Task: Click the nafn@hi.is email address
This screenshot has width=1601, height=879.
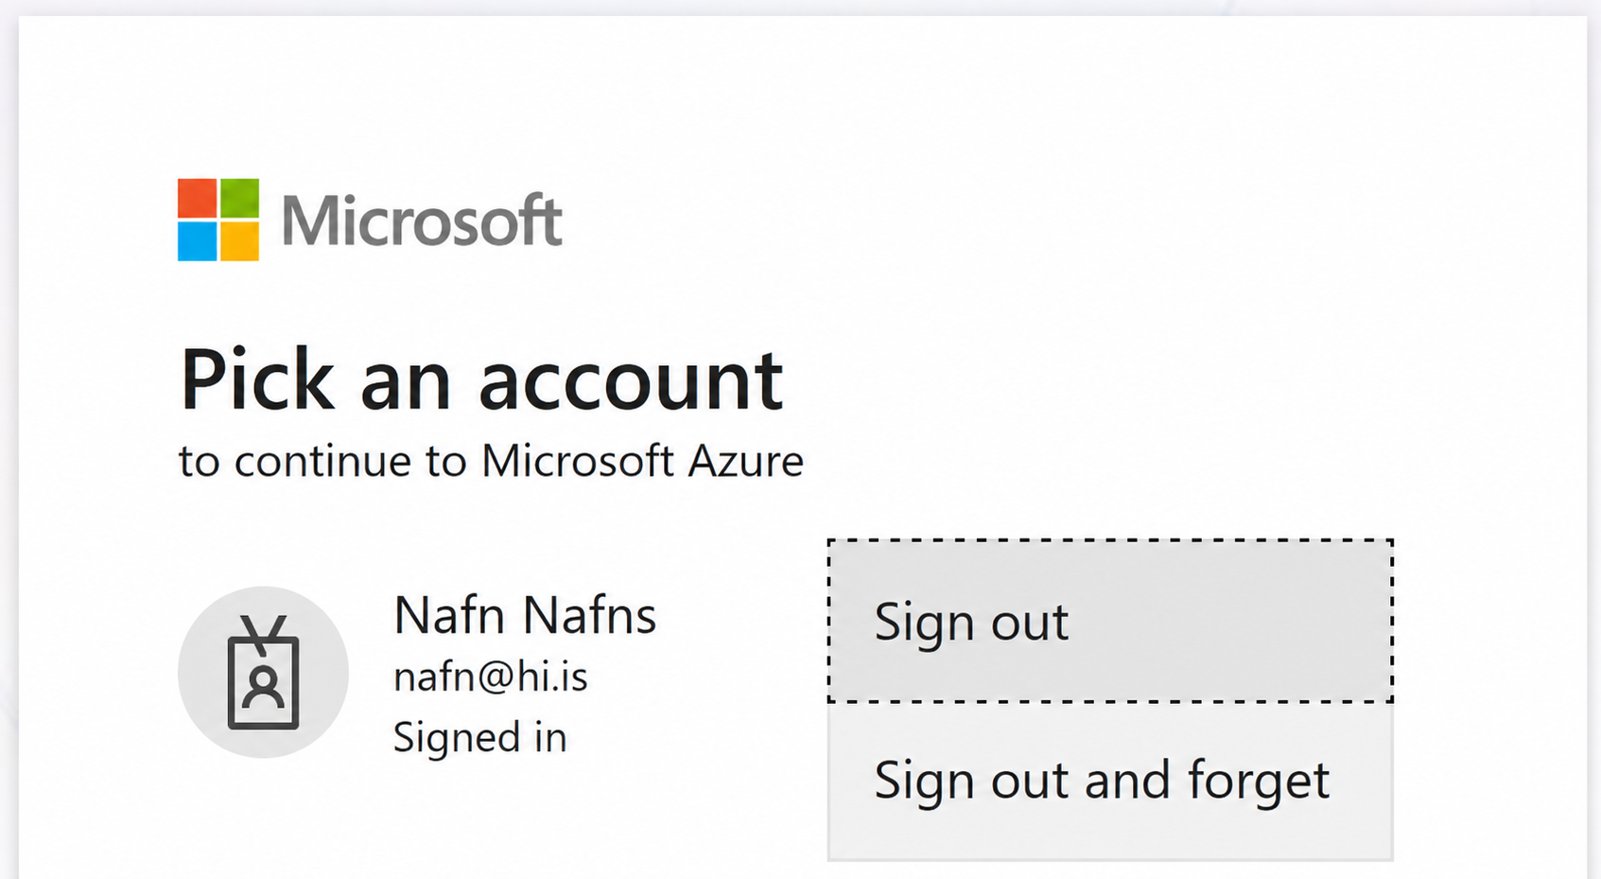Action: tap(491, 677)
